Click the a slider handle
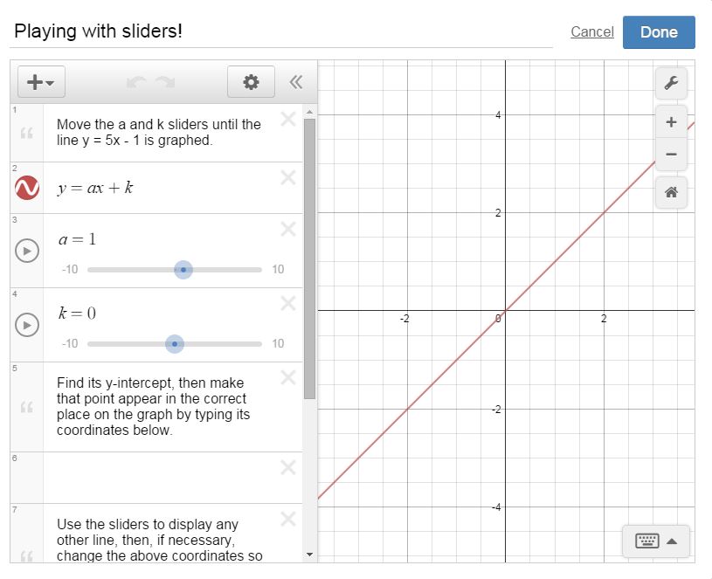Image resolution: width=712 pixels, height=579 pixels. point(183,270)
